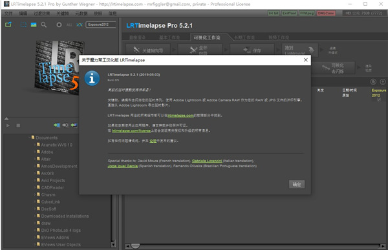Screen dimensions: 388x250
Task: Click the circular plus icon above table
Action: click(383, 81)
